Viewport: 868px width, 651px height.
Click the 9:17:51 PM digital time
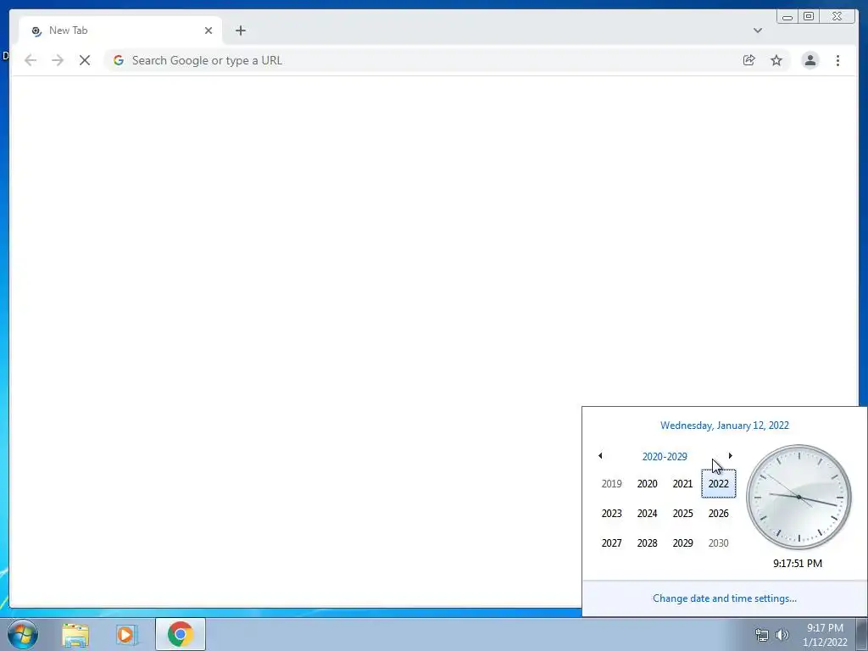coord(798,564)
